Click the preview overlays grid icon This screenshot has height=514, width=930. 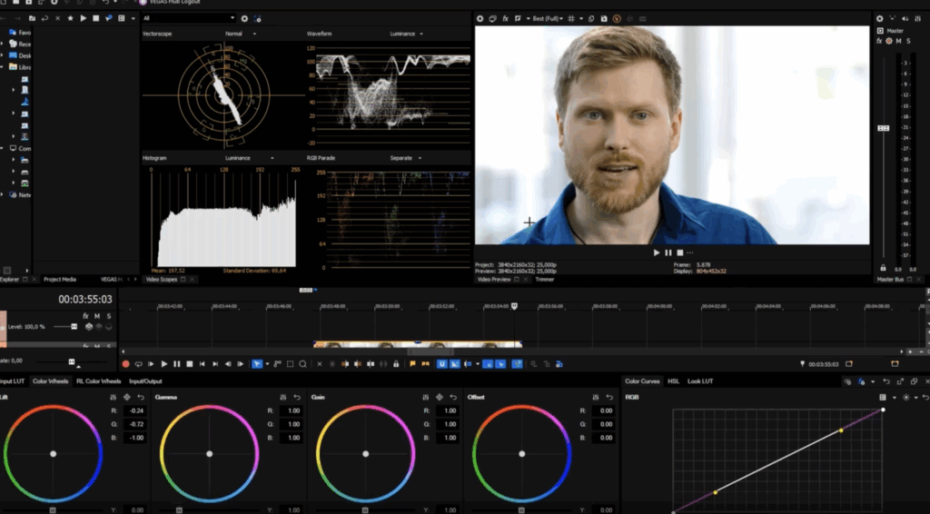coord(571,19)
